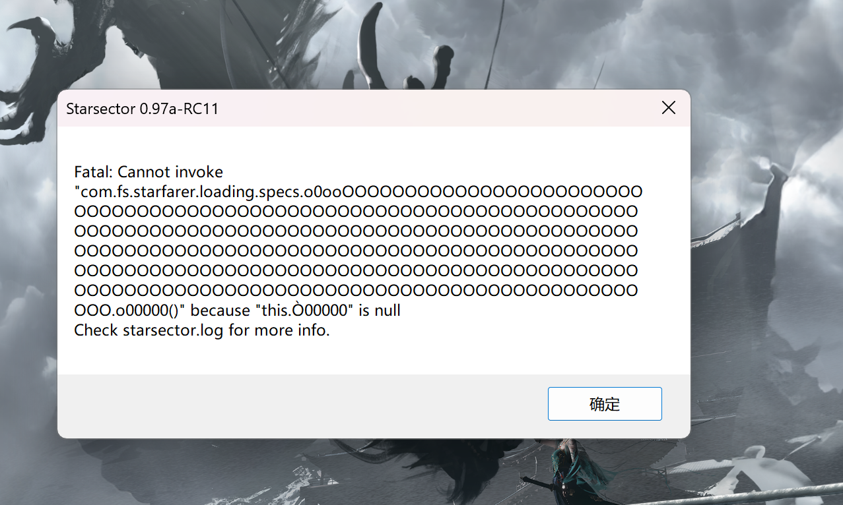Click the empty white area above the Fatal message
The width and height of the screenshot is (843, 505).
pyautogui.click(x=374, y=145)
